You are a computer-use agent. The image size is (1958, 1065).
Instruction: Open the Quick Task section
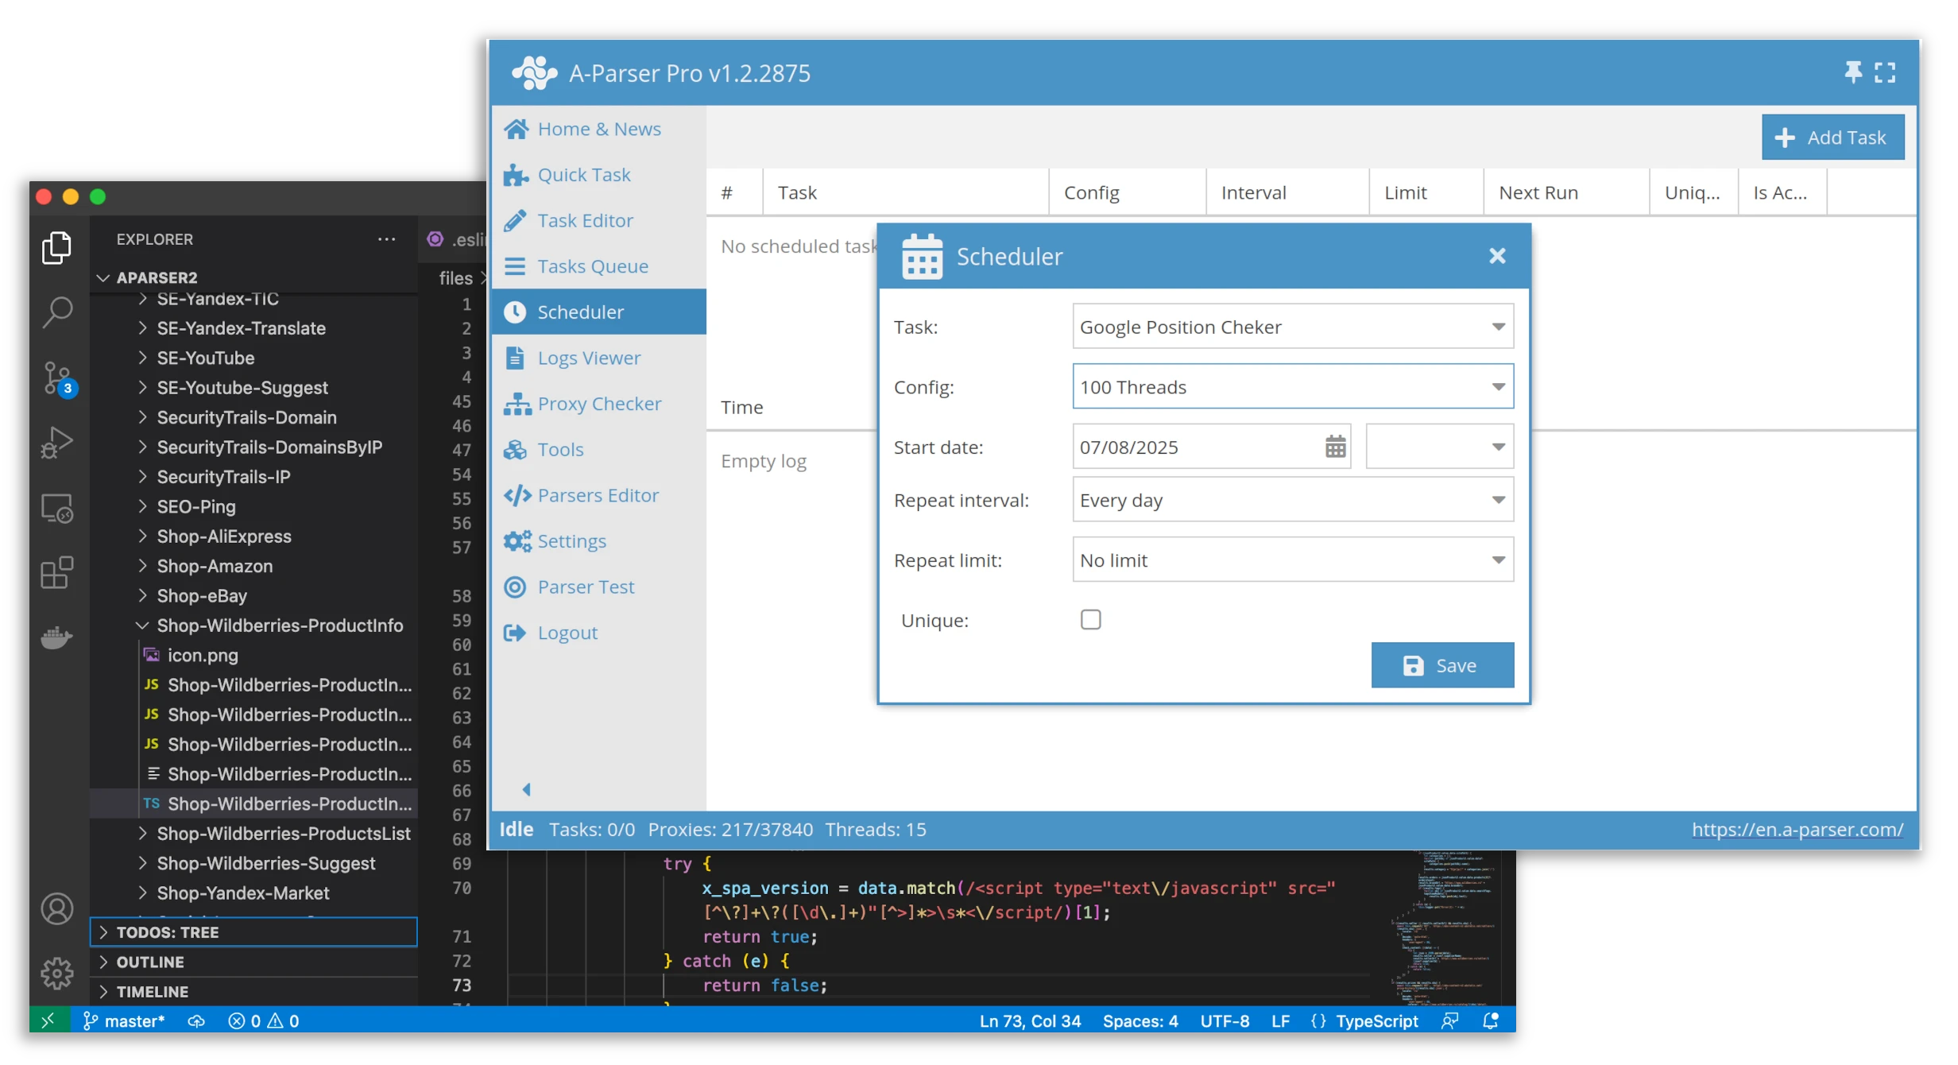[584, 174]
